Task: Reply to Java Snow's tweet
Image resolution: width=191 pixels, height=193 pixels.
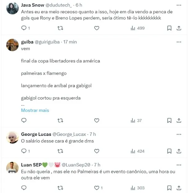Action: coord(24,28)
